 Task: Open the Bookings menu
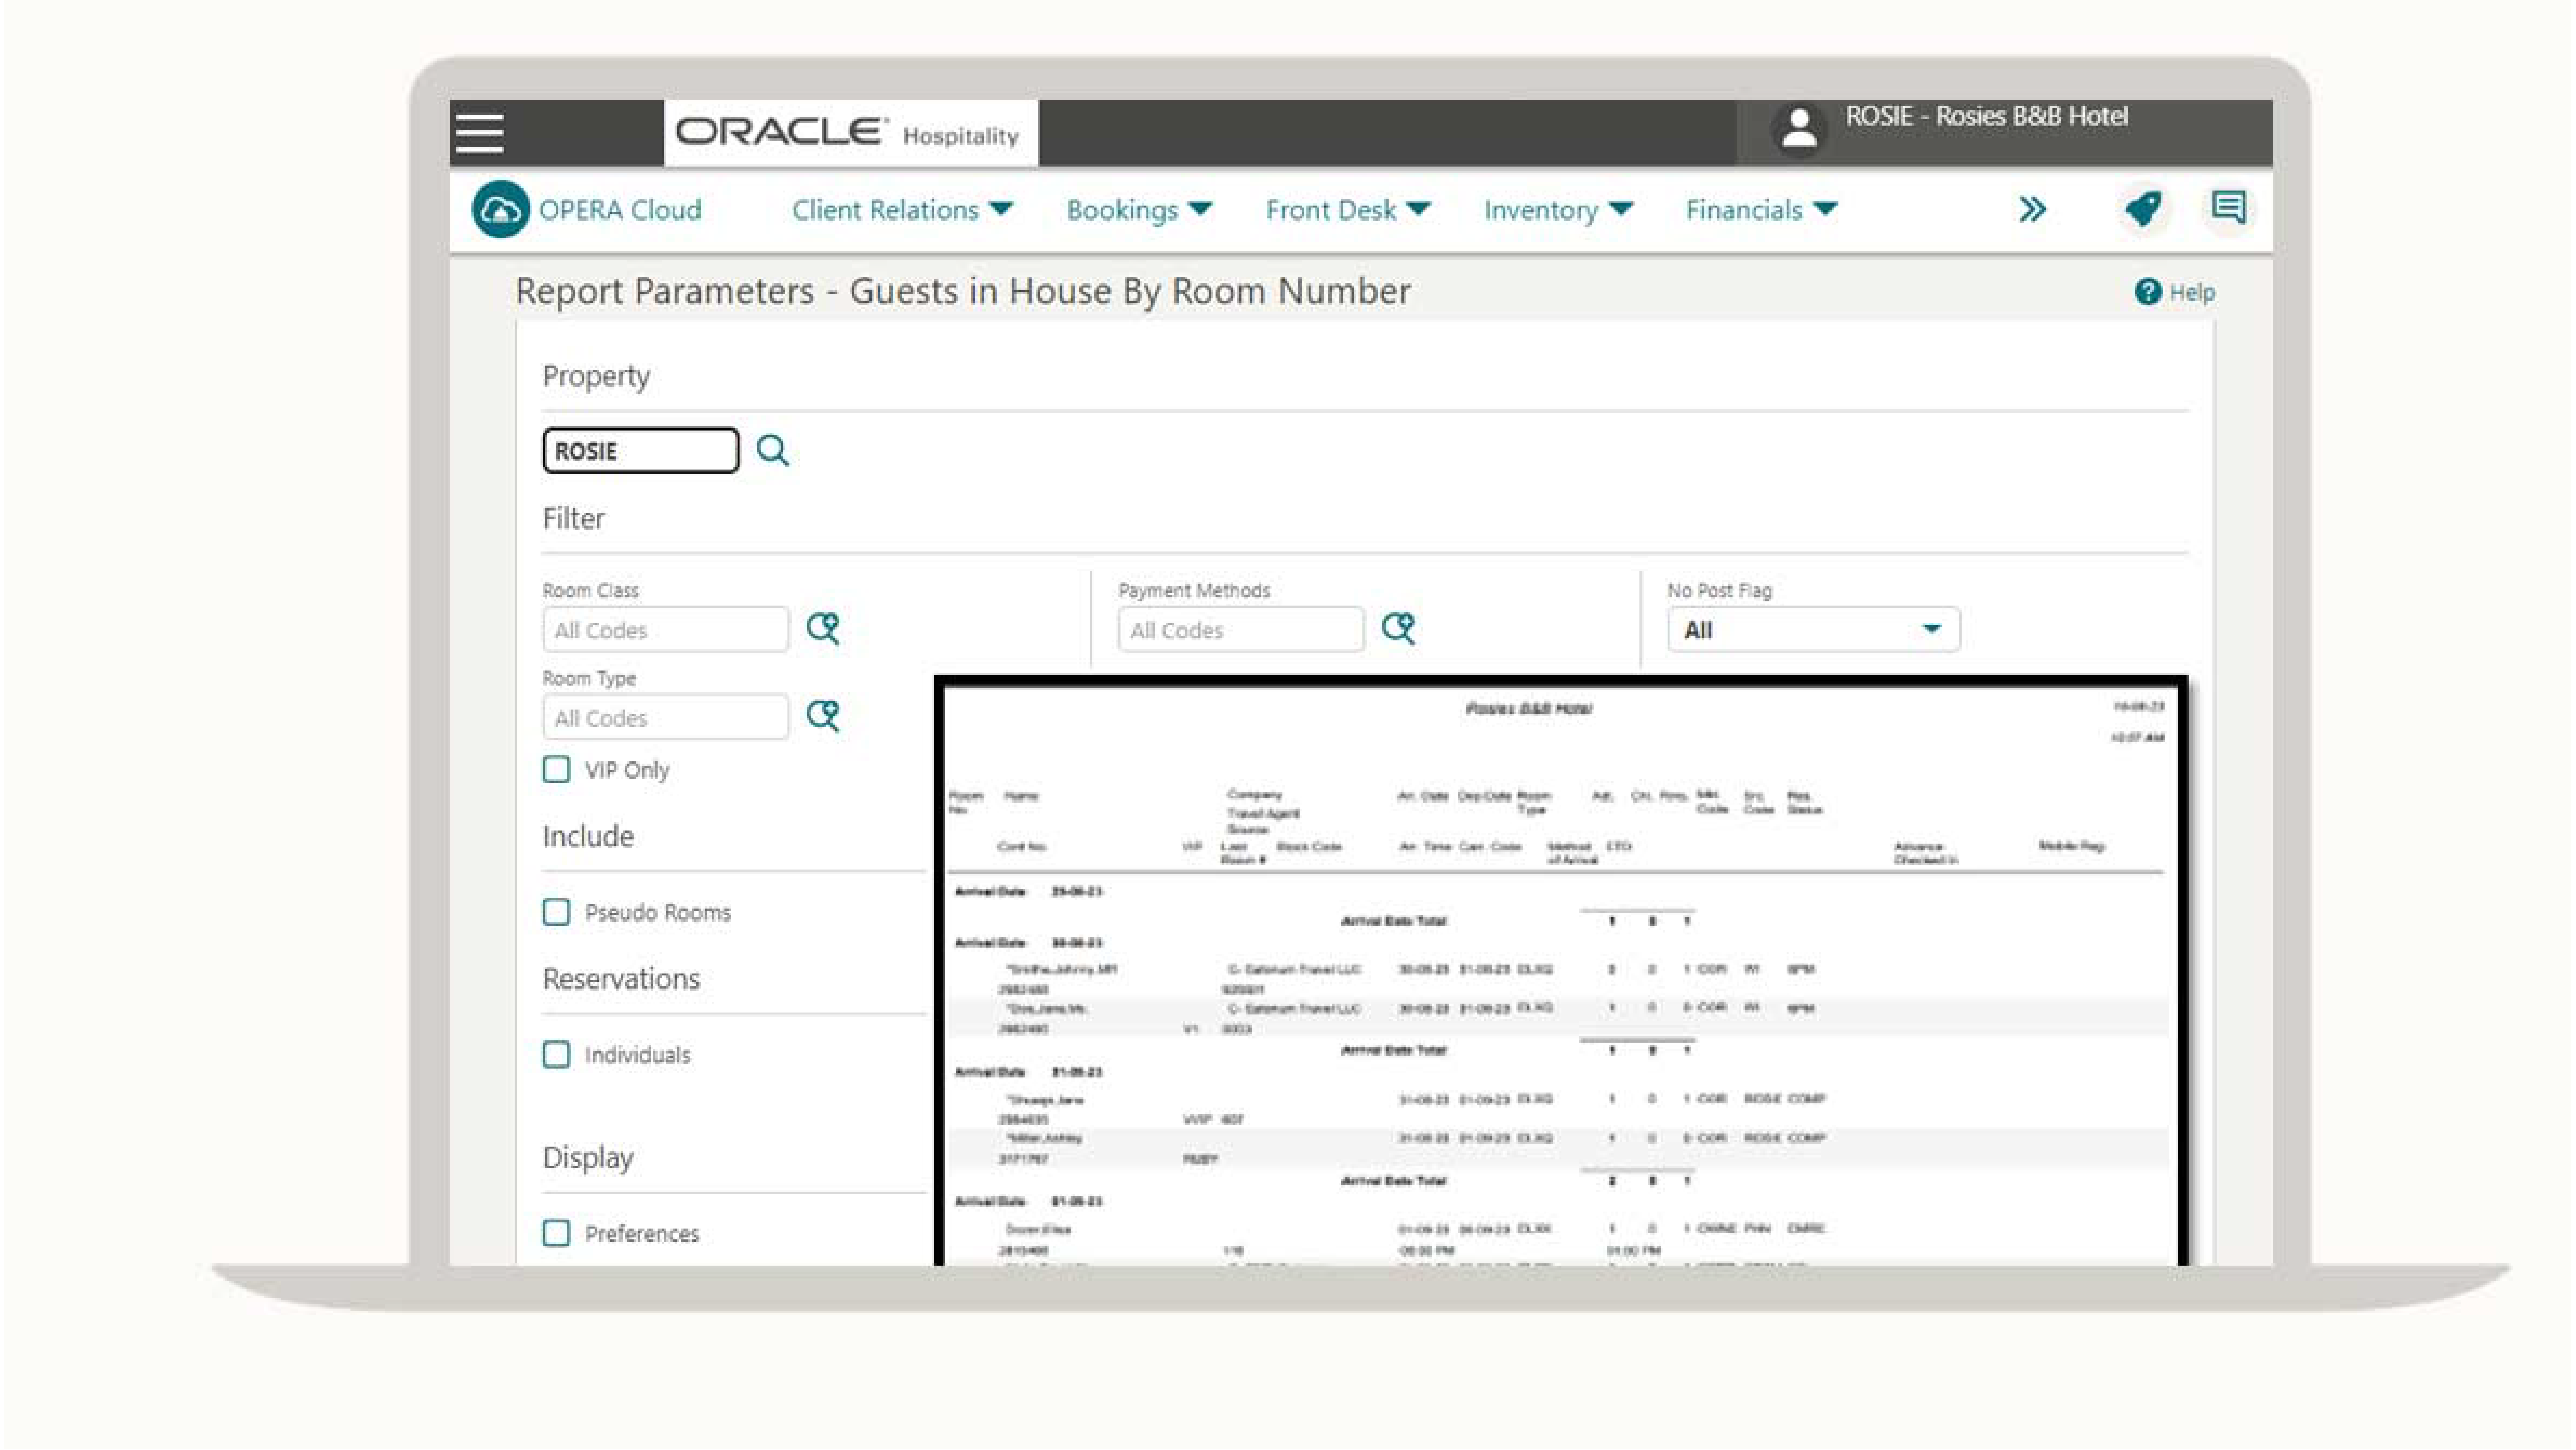1138,210
